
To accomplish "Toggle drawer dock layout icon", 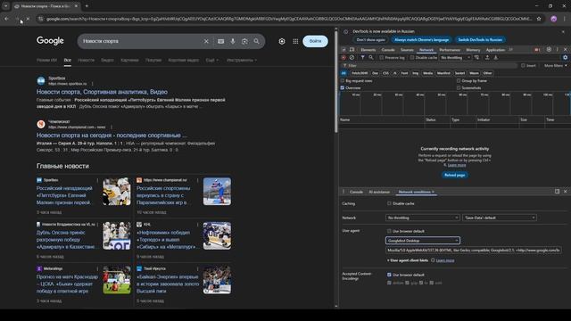I will click(557, 192).
